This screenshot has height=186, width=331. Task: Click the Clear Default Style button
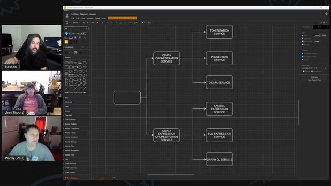(314, 80)
